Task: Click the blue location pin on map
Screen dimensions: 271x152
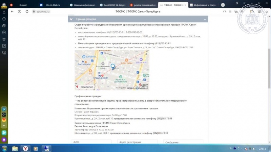Action: [113, 67]
